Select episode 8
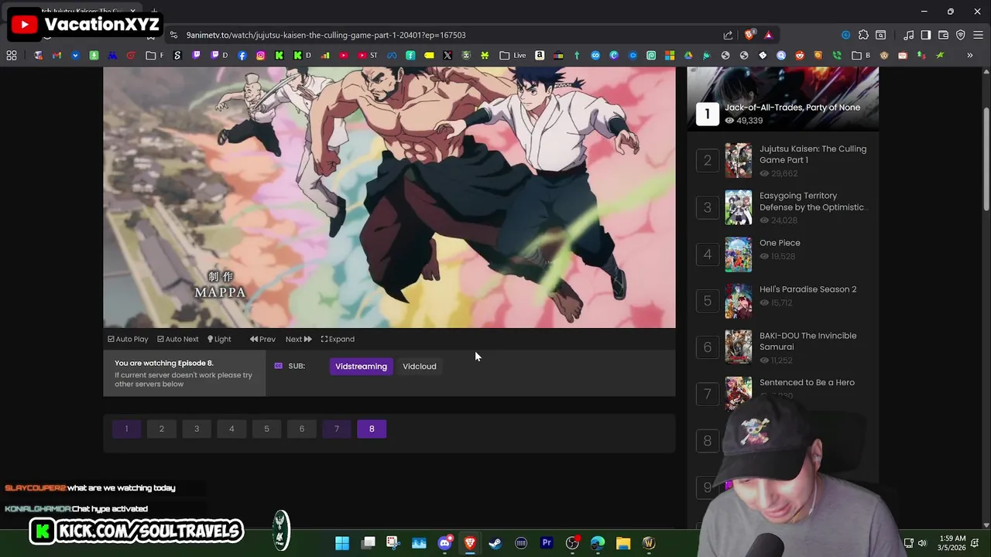Image resolution: width=991 pixels, height=557 pixels. point(372,429)
